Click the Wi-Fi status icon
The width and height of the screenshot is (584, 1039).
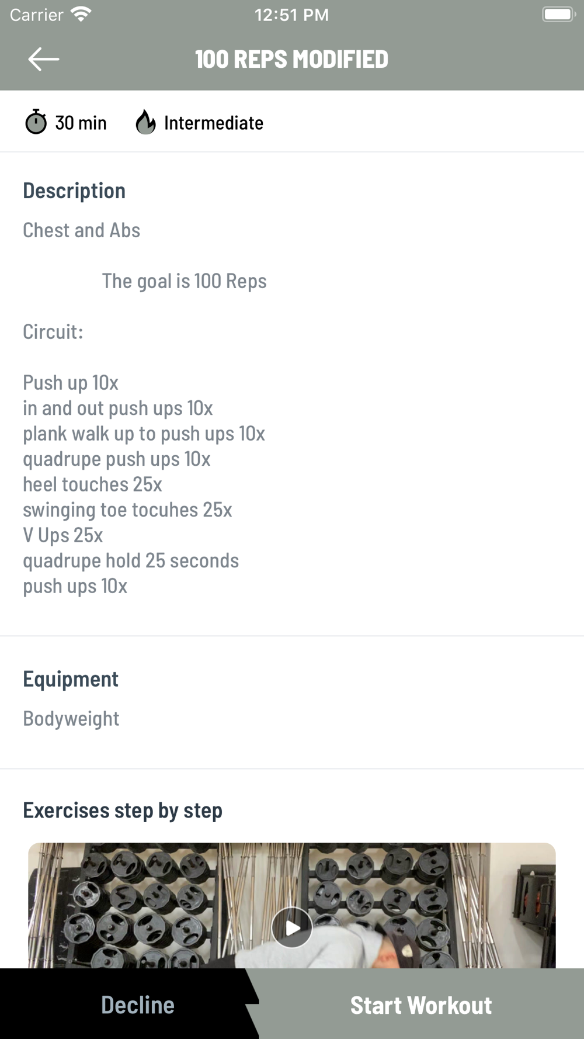pyautogui.click(x=81, y=14)
